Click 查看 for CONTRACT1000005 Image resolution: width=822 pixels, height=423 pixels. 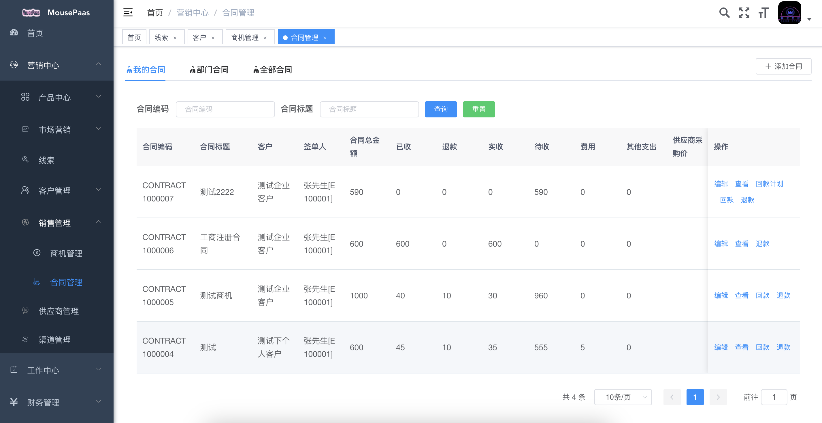742,296
